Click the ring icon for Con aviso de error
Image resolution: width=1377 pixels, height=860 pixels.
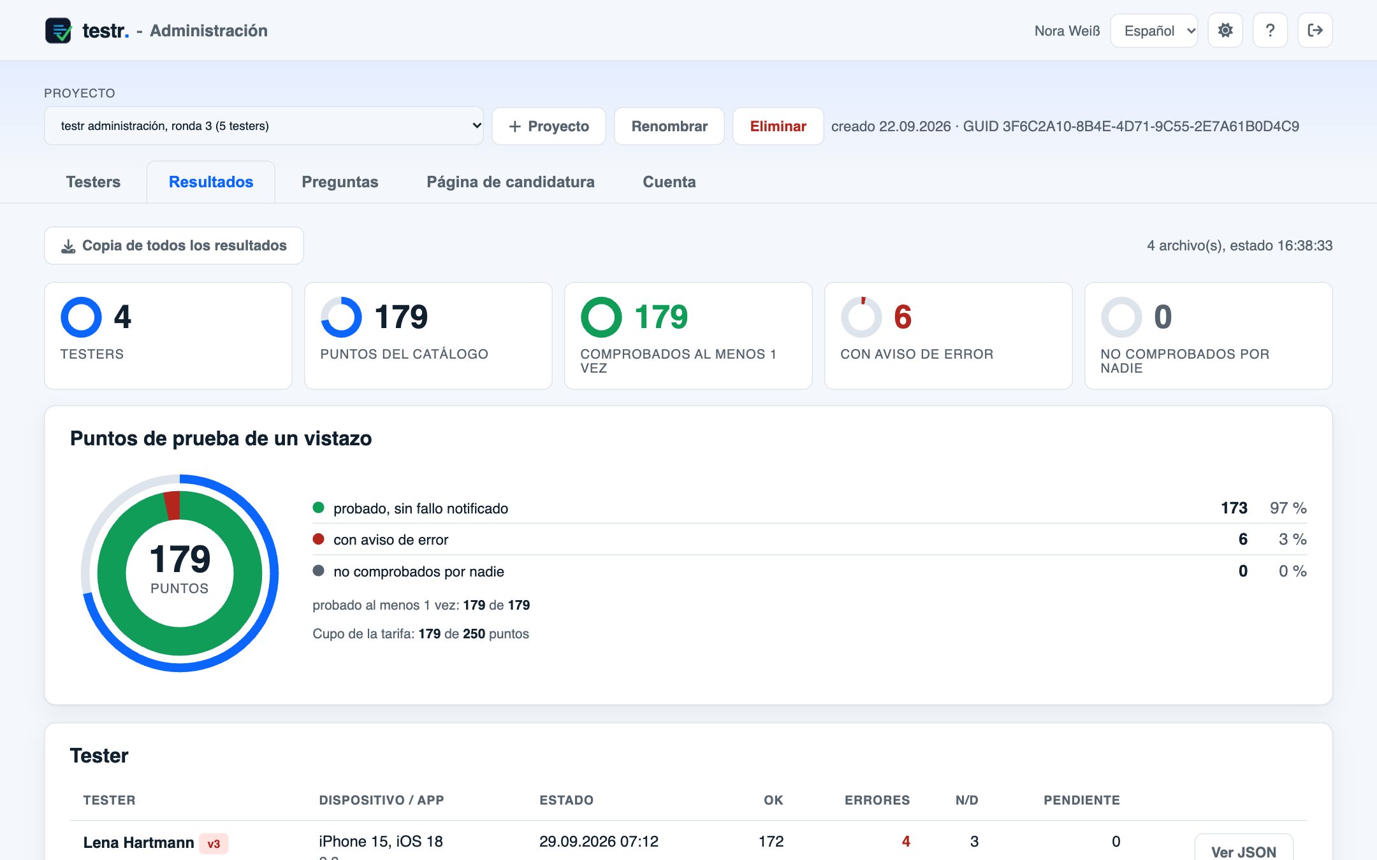point(861,317)
